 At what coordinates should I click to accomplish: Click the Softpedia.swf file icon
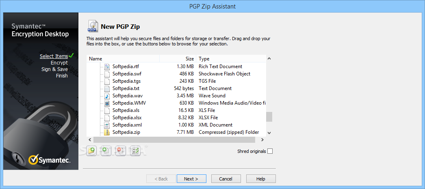pyautogui.click(x=107, y=74)
